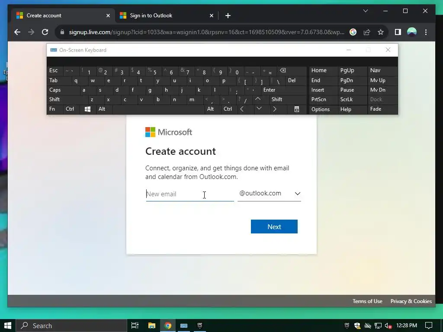Select the Create account tab
This screenshot has width=443, height=332.
click(63, 16)
